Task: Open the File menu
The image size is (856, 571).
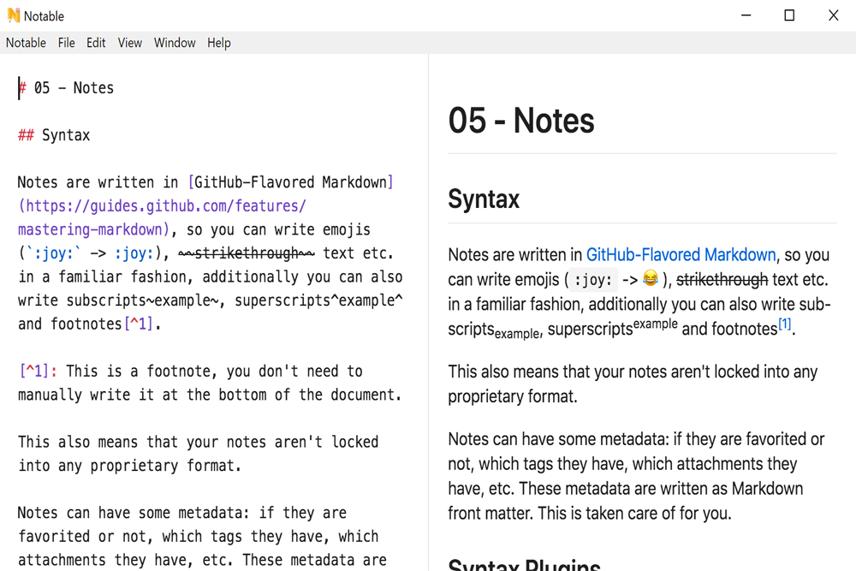Action: pyautogui.click(x=67, y=43)
